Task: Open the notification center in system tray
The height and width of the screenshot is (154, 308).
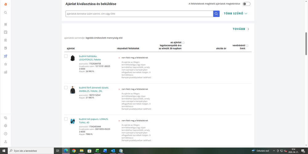Action: [x=303, y=151]
